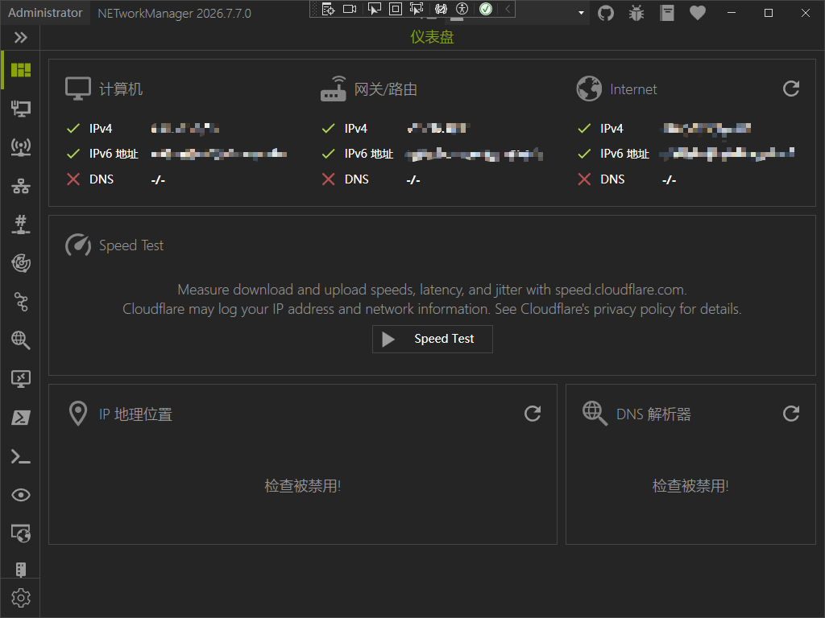Click the IP 地理位置 heading

(x=135, y=414)
